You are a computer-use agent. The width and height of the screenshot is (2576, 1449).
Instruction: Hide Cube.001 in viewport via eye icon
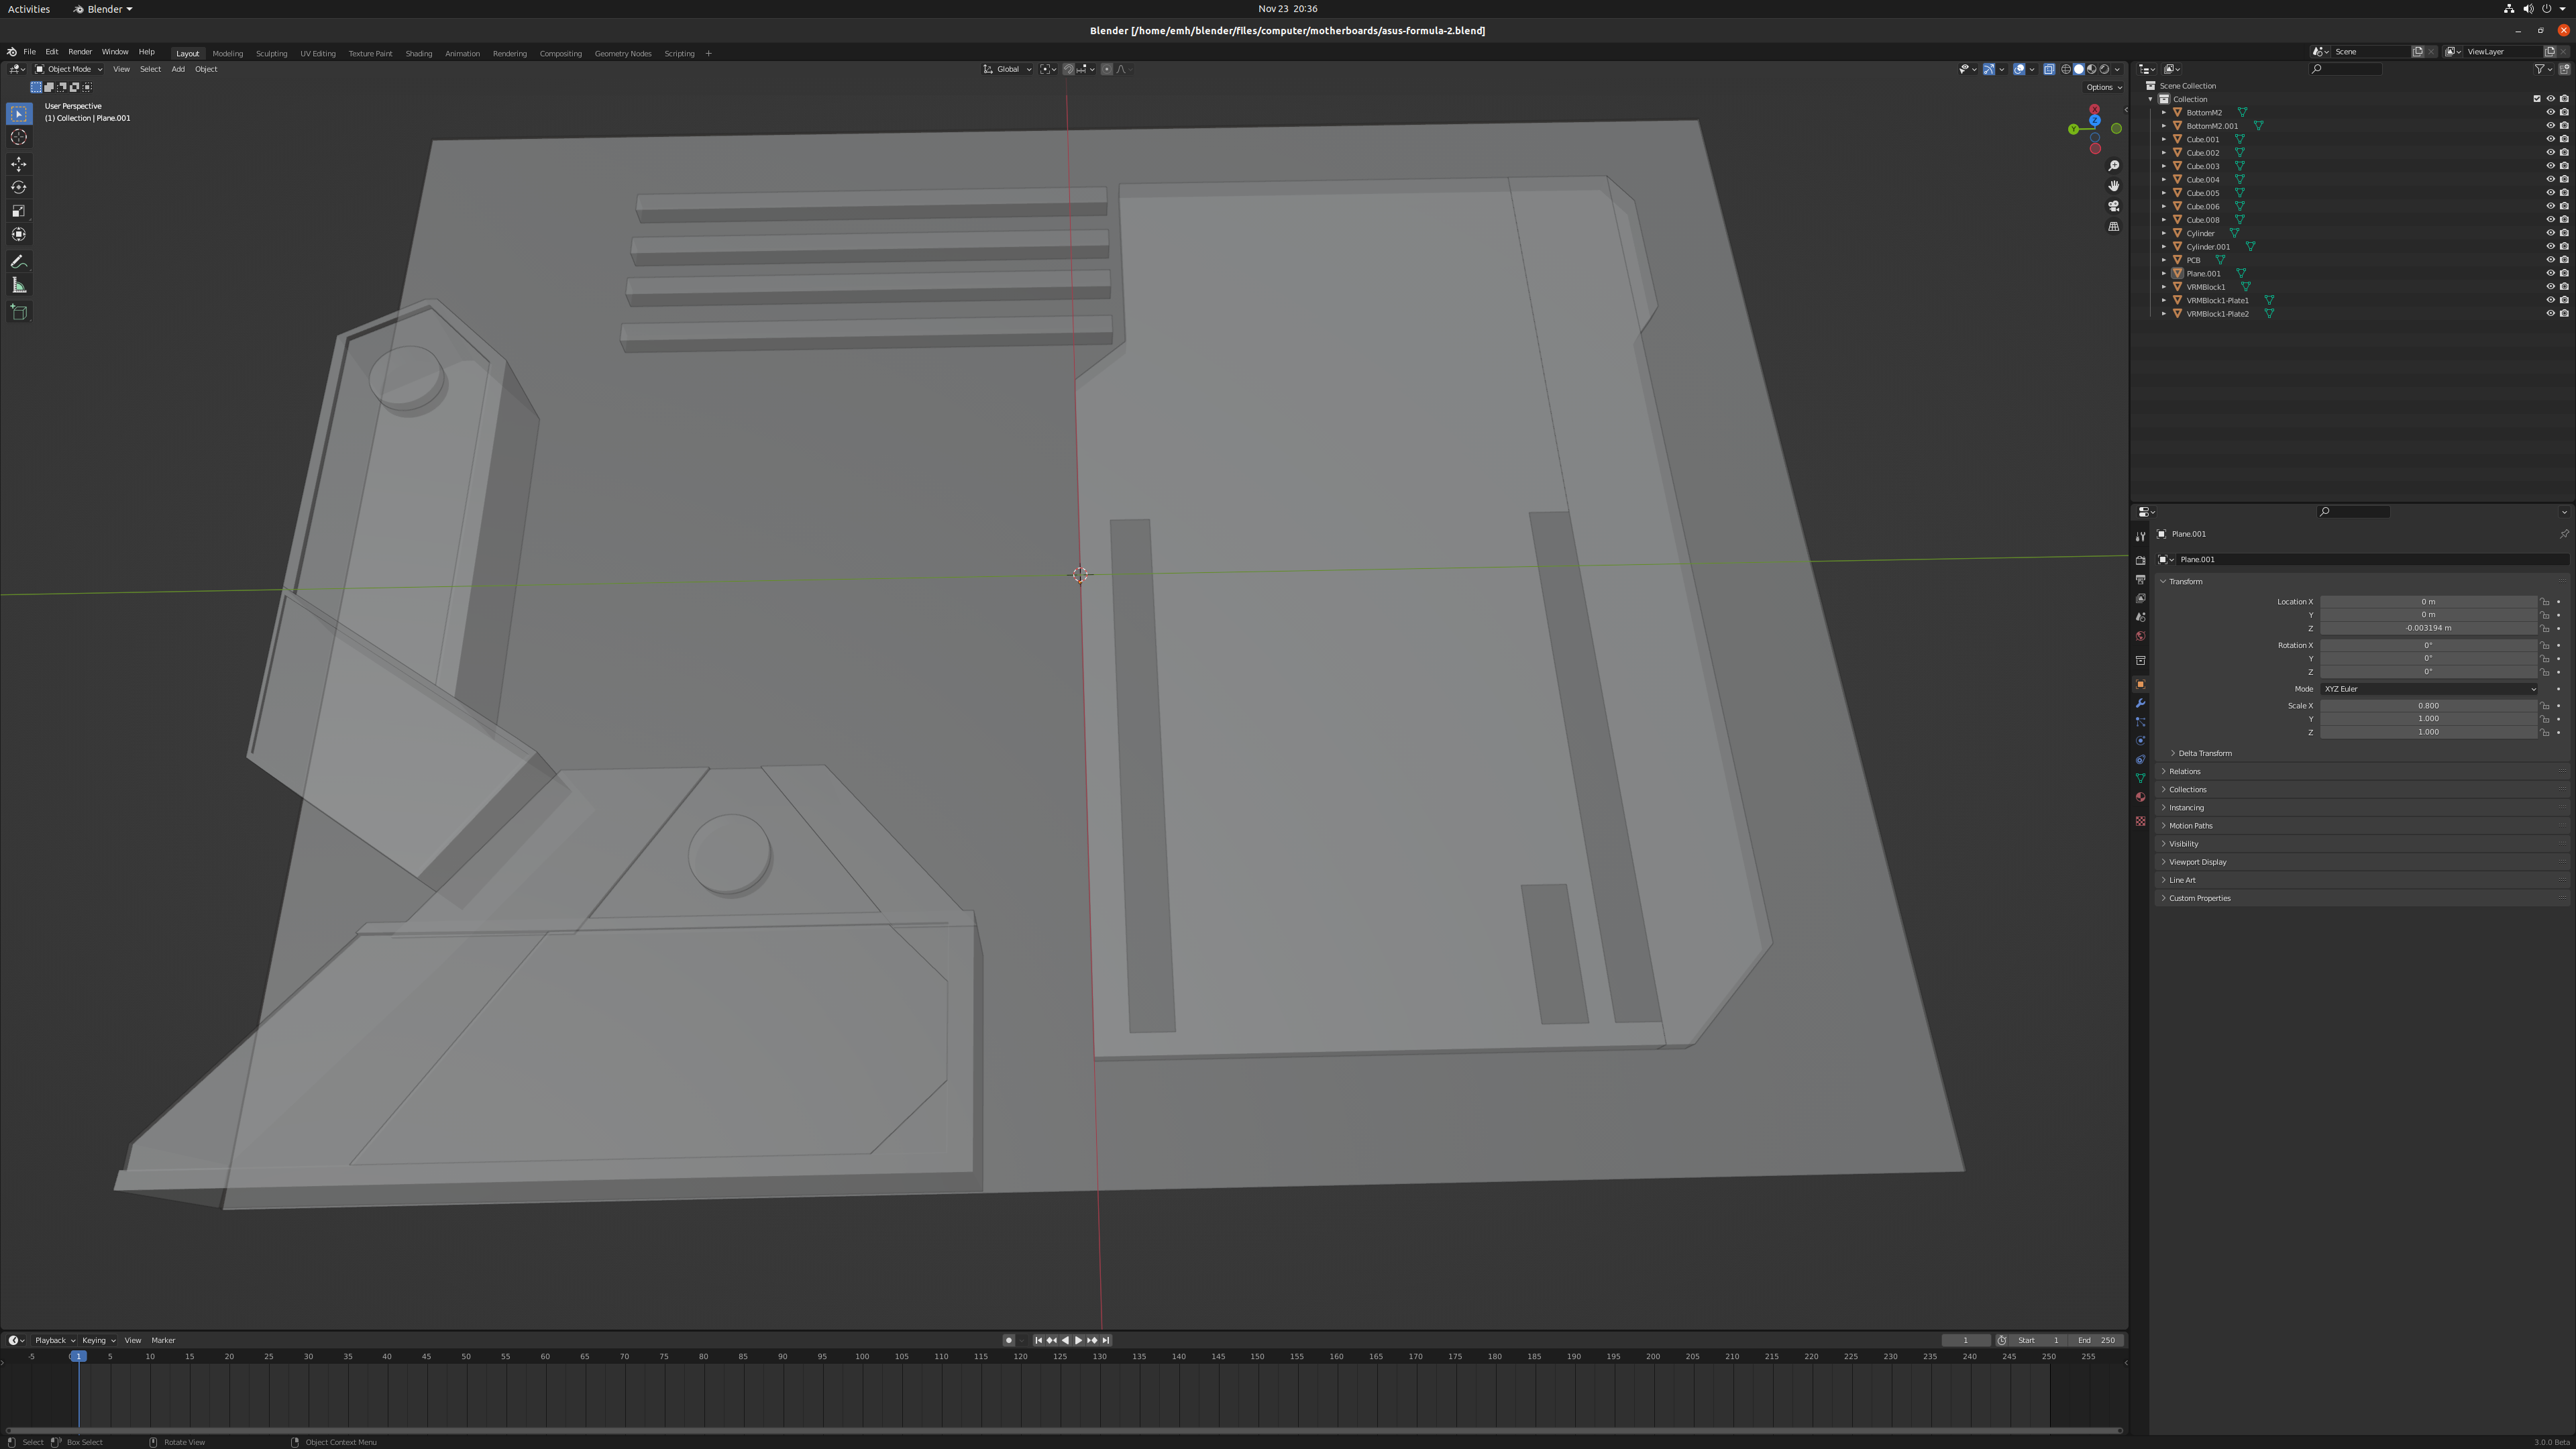click(2550, 139)
